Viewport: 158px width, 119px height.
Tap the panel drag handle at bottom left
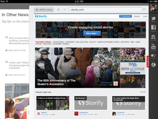(29, 112)
